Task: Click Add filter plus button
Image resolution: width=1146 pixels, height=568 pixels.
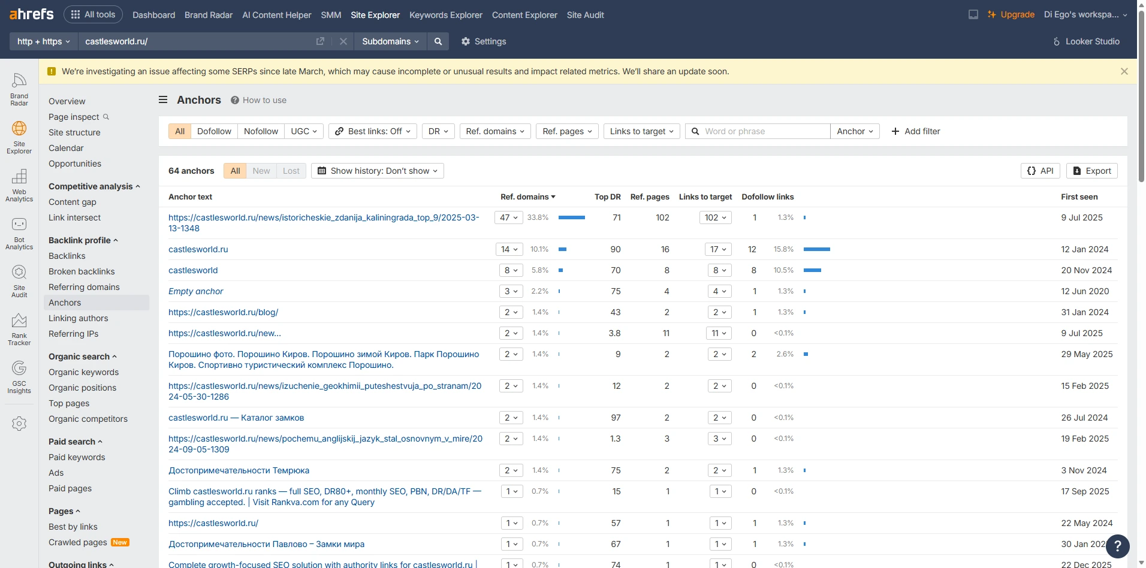Action: 915,131
